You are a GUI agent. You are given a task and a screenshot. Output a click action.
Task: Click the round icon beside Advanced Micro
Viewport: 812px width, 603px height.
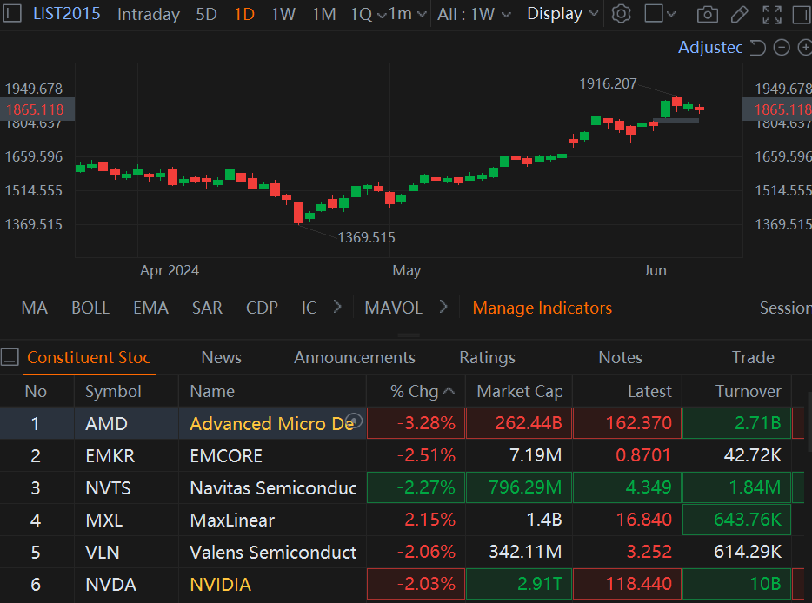[x=354, y=421]
